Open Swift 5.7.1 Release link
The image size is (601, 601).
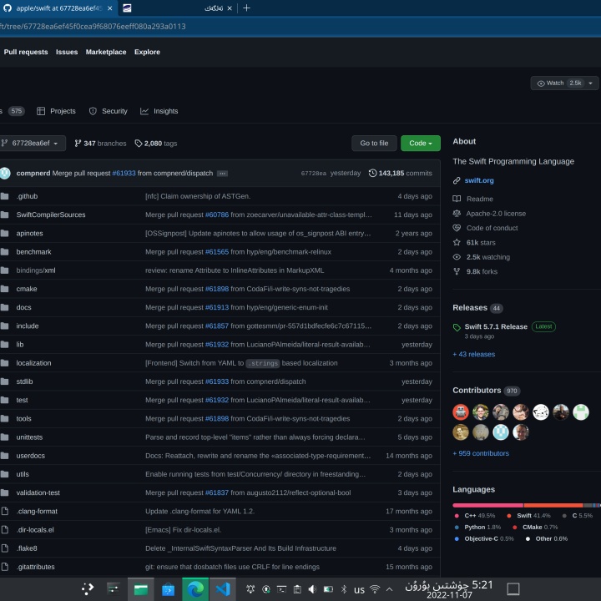pos(496,326)
